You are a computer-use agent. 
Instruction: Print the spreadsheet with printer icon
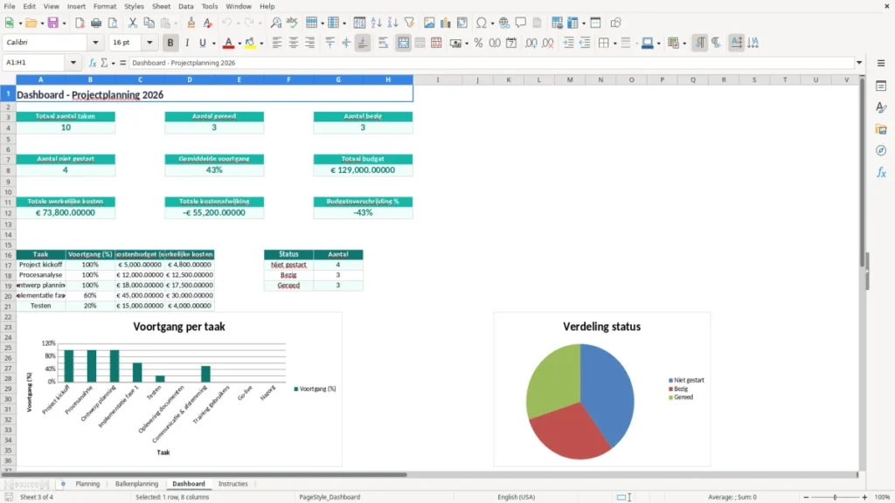[x=96, y=23]
